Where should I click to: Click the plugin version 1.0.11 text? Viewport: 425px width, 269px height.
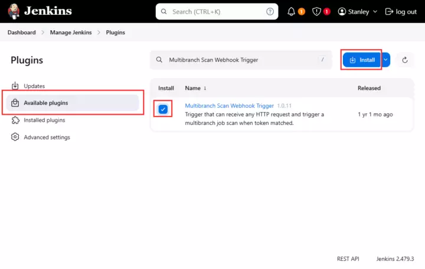pyautogui.click(x=285, y=106)
